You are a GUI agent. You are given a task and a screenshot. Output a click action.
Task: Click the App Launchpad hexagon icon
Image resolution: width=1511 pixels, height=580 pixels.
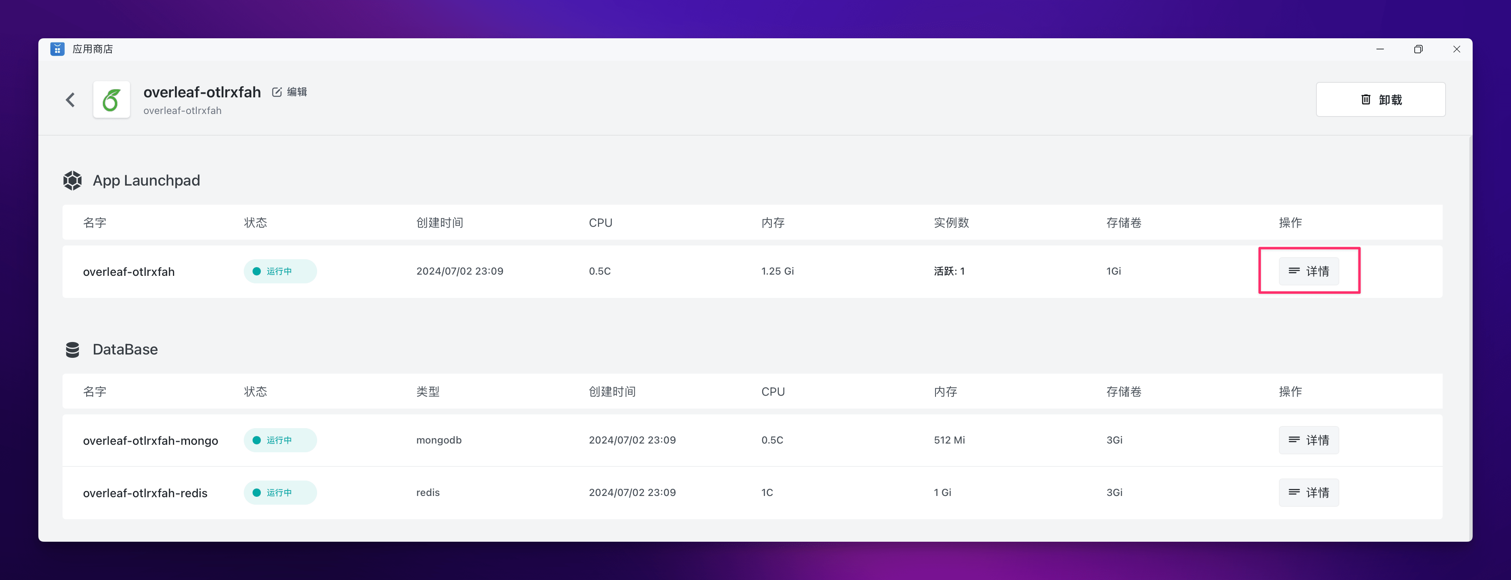tap(73, 181)
